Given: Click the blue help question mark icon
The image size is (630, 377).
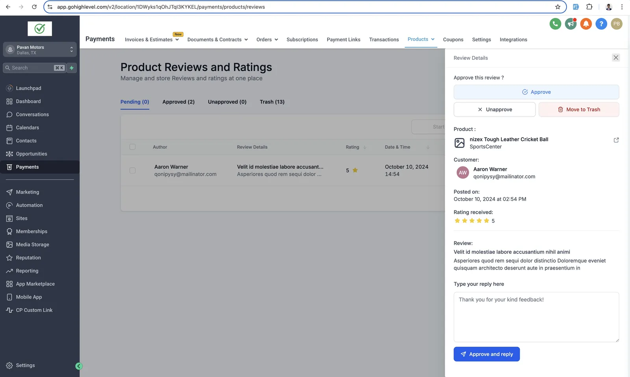Looking at the screenshot, I should [601, 24].
